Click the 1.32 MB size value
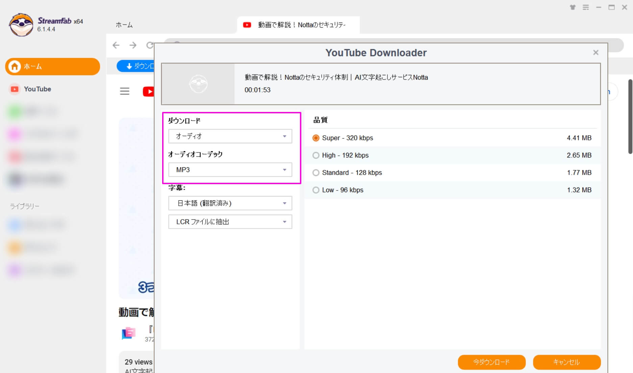Screen dimensions: 633x373 [x=579, y=190]
